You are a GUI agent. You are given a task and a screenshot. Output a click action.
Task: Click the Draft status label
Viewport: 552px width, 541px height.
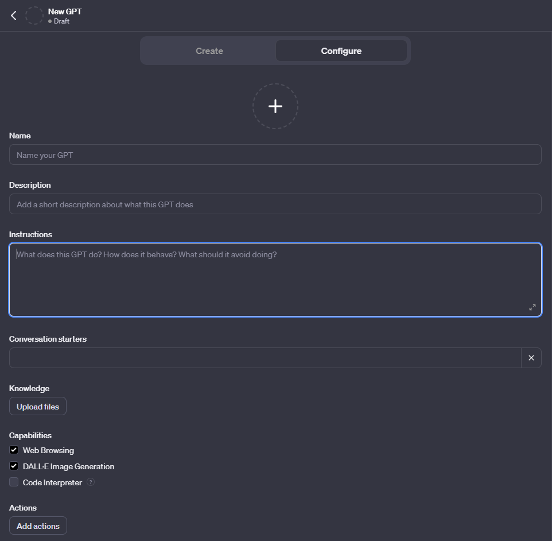[61, 21]
